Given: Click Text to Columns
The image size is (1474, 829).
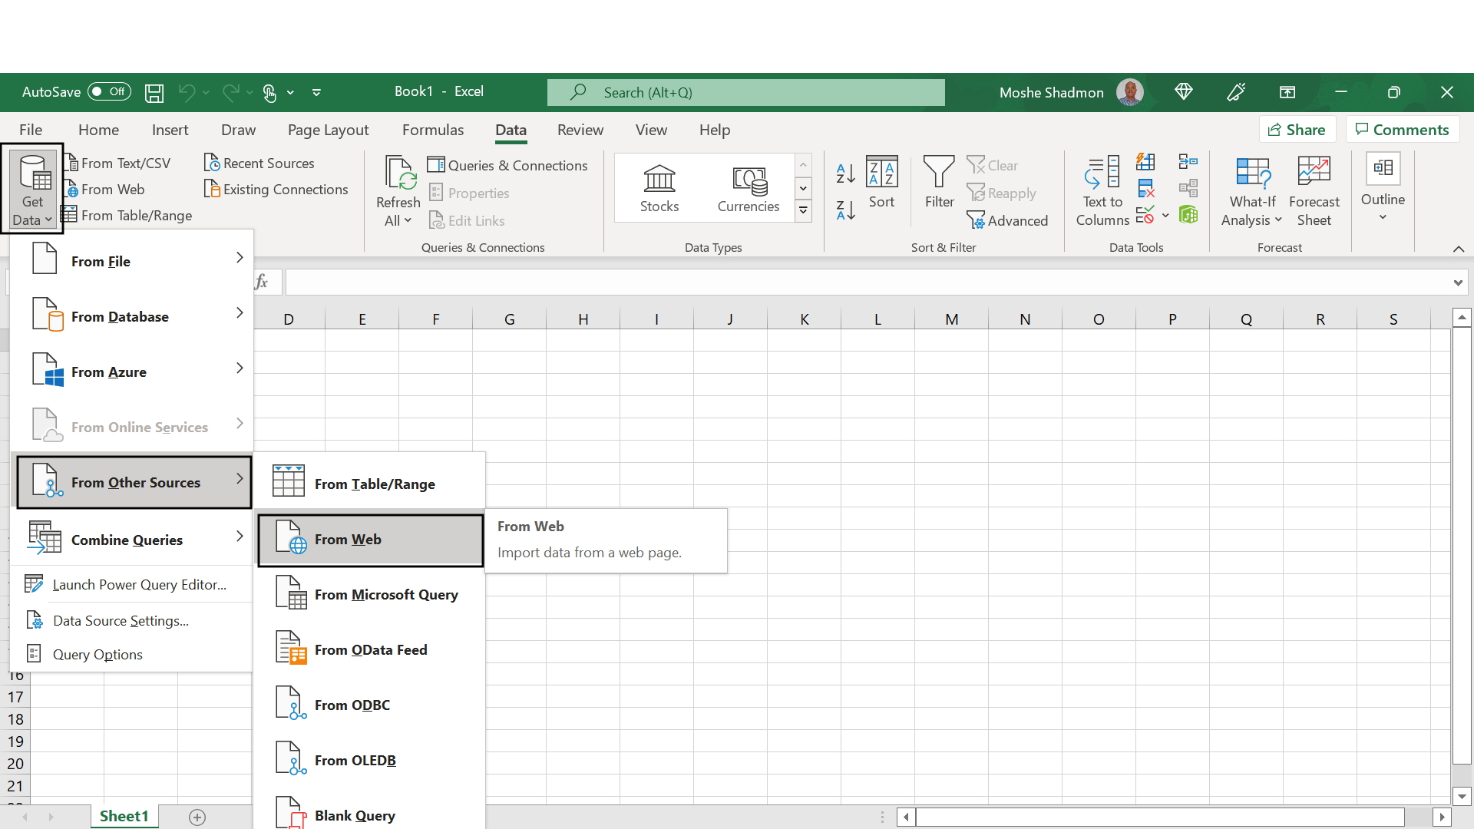Looking at the screenshot, I should click(1102, 190).
